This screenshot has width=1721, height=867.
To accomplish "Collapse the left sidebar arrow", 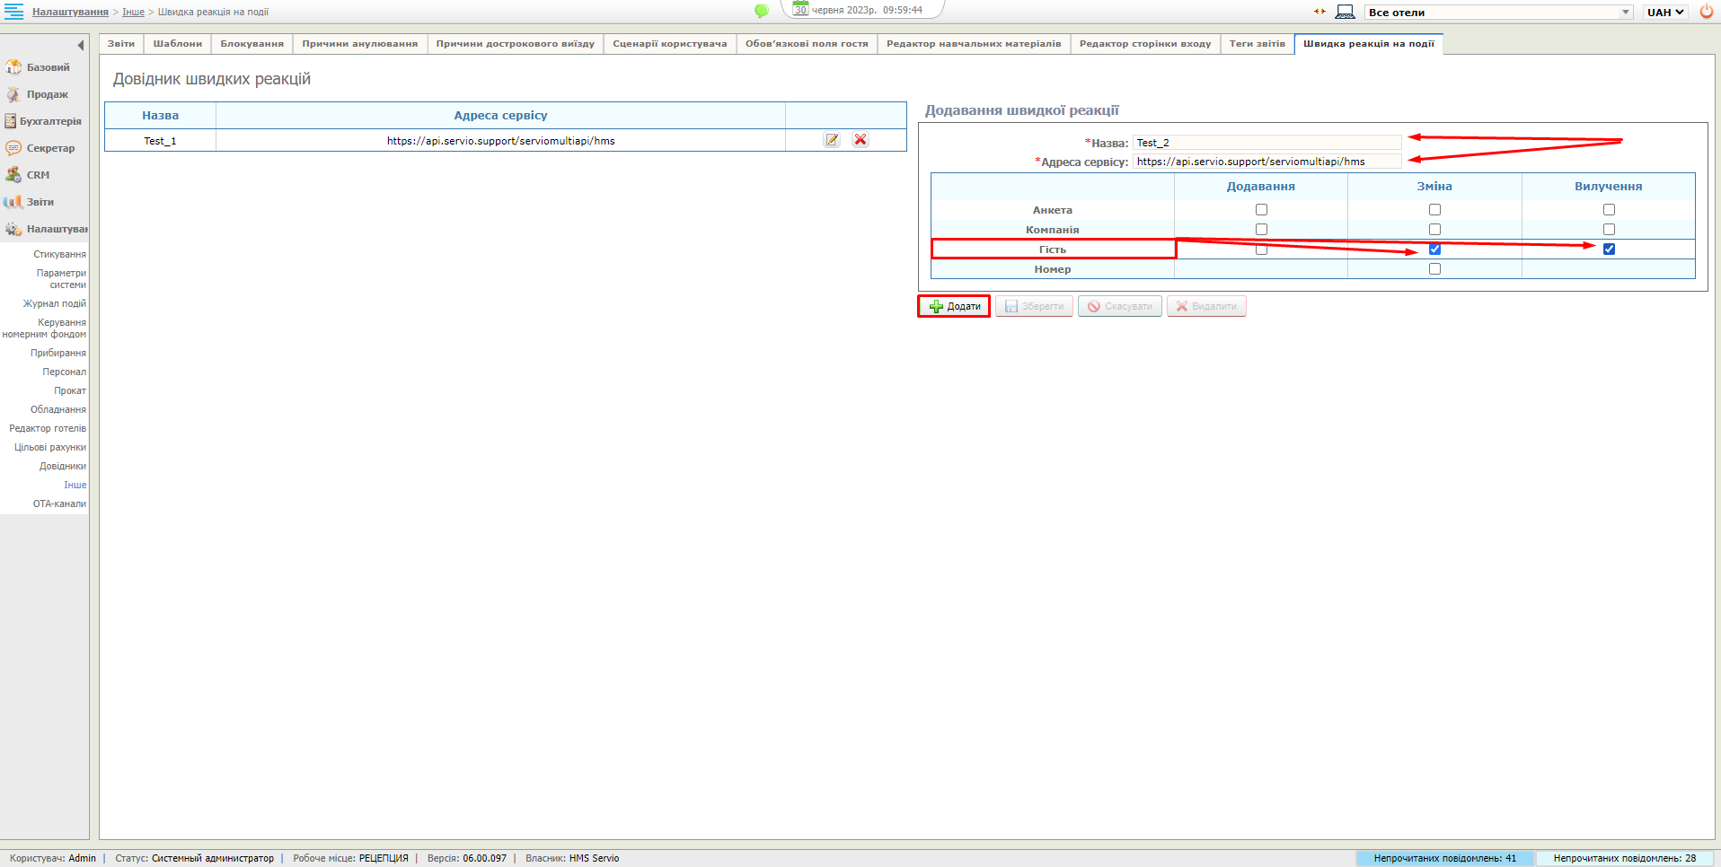I will [81, 45].
